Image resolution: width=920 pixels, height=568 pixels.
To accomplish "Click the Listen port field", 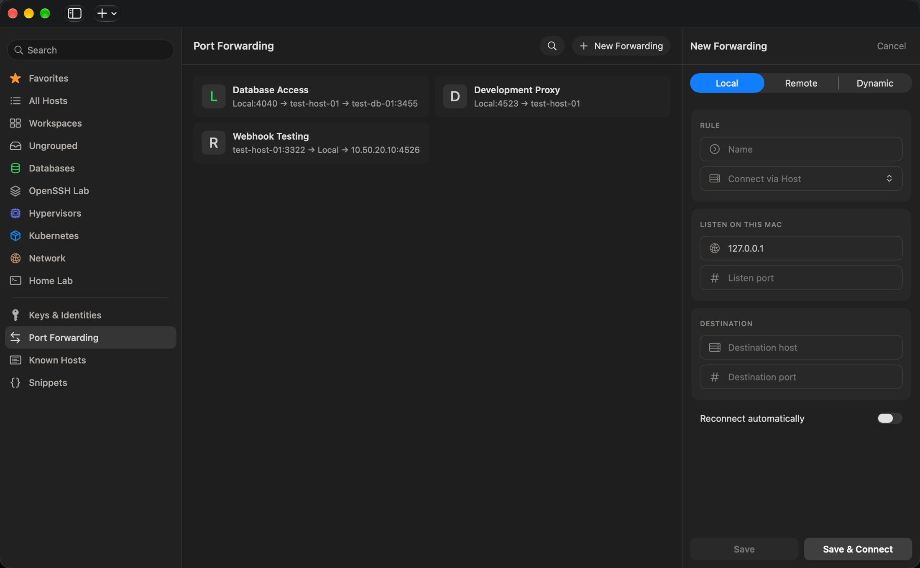I will 801,278.
